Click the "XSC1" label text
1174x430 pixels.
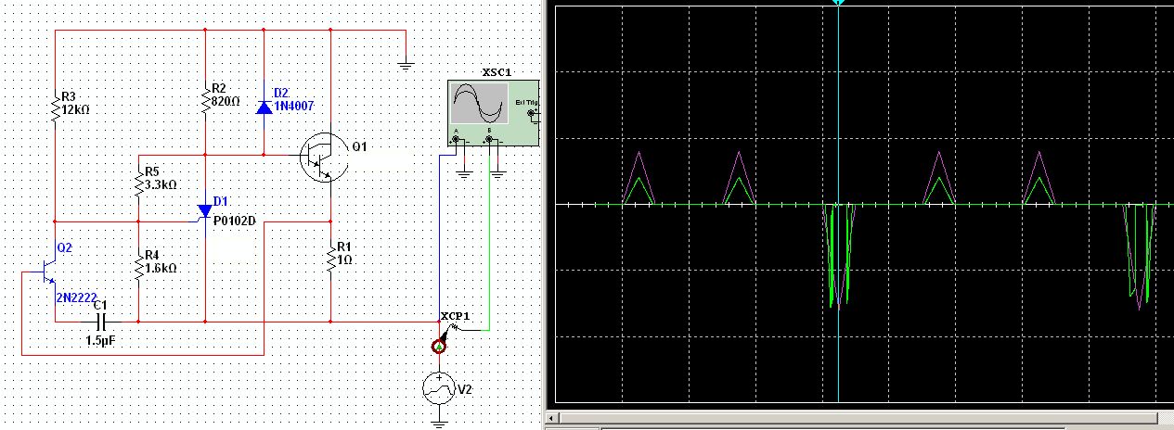[497, 72]
